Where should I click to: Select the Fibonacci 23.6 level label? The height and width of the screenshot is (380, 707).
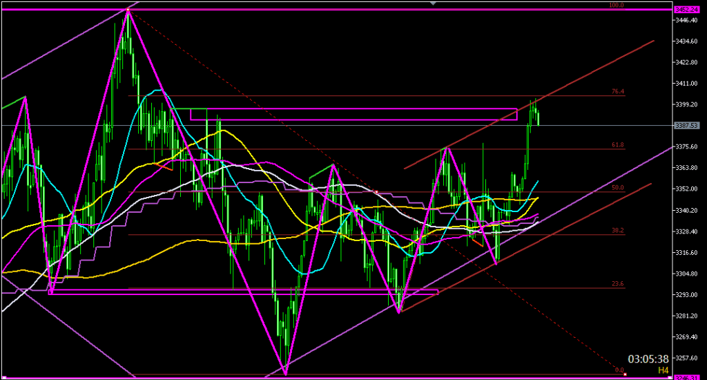coord(618,284)
